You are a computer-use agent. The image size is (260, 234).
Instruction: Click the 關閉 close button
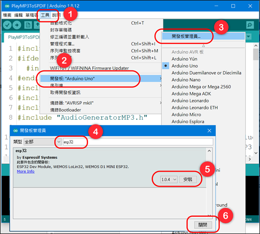click(203, 225)
